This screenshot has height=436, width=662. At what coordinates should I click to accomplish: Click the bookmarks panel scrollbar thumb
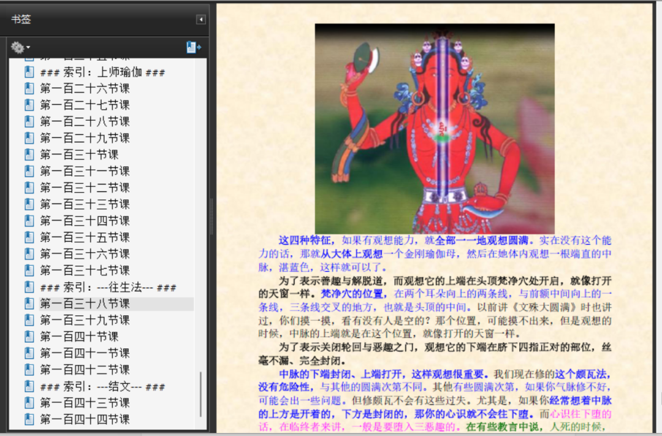[200, 394]
